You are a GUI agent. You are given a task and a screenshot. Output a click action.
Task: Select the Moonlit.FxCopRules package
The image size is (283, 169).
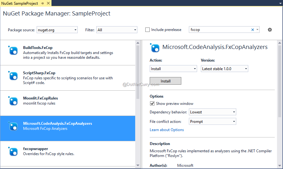[68, 103]
